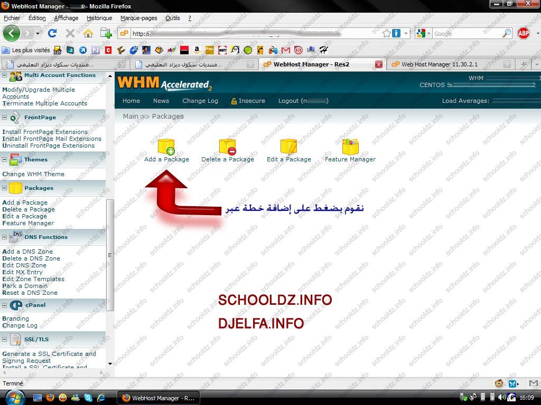Open the Feature Manager box icon
The width and height of the screenshot is (541, 405).
tap(350, 147)
